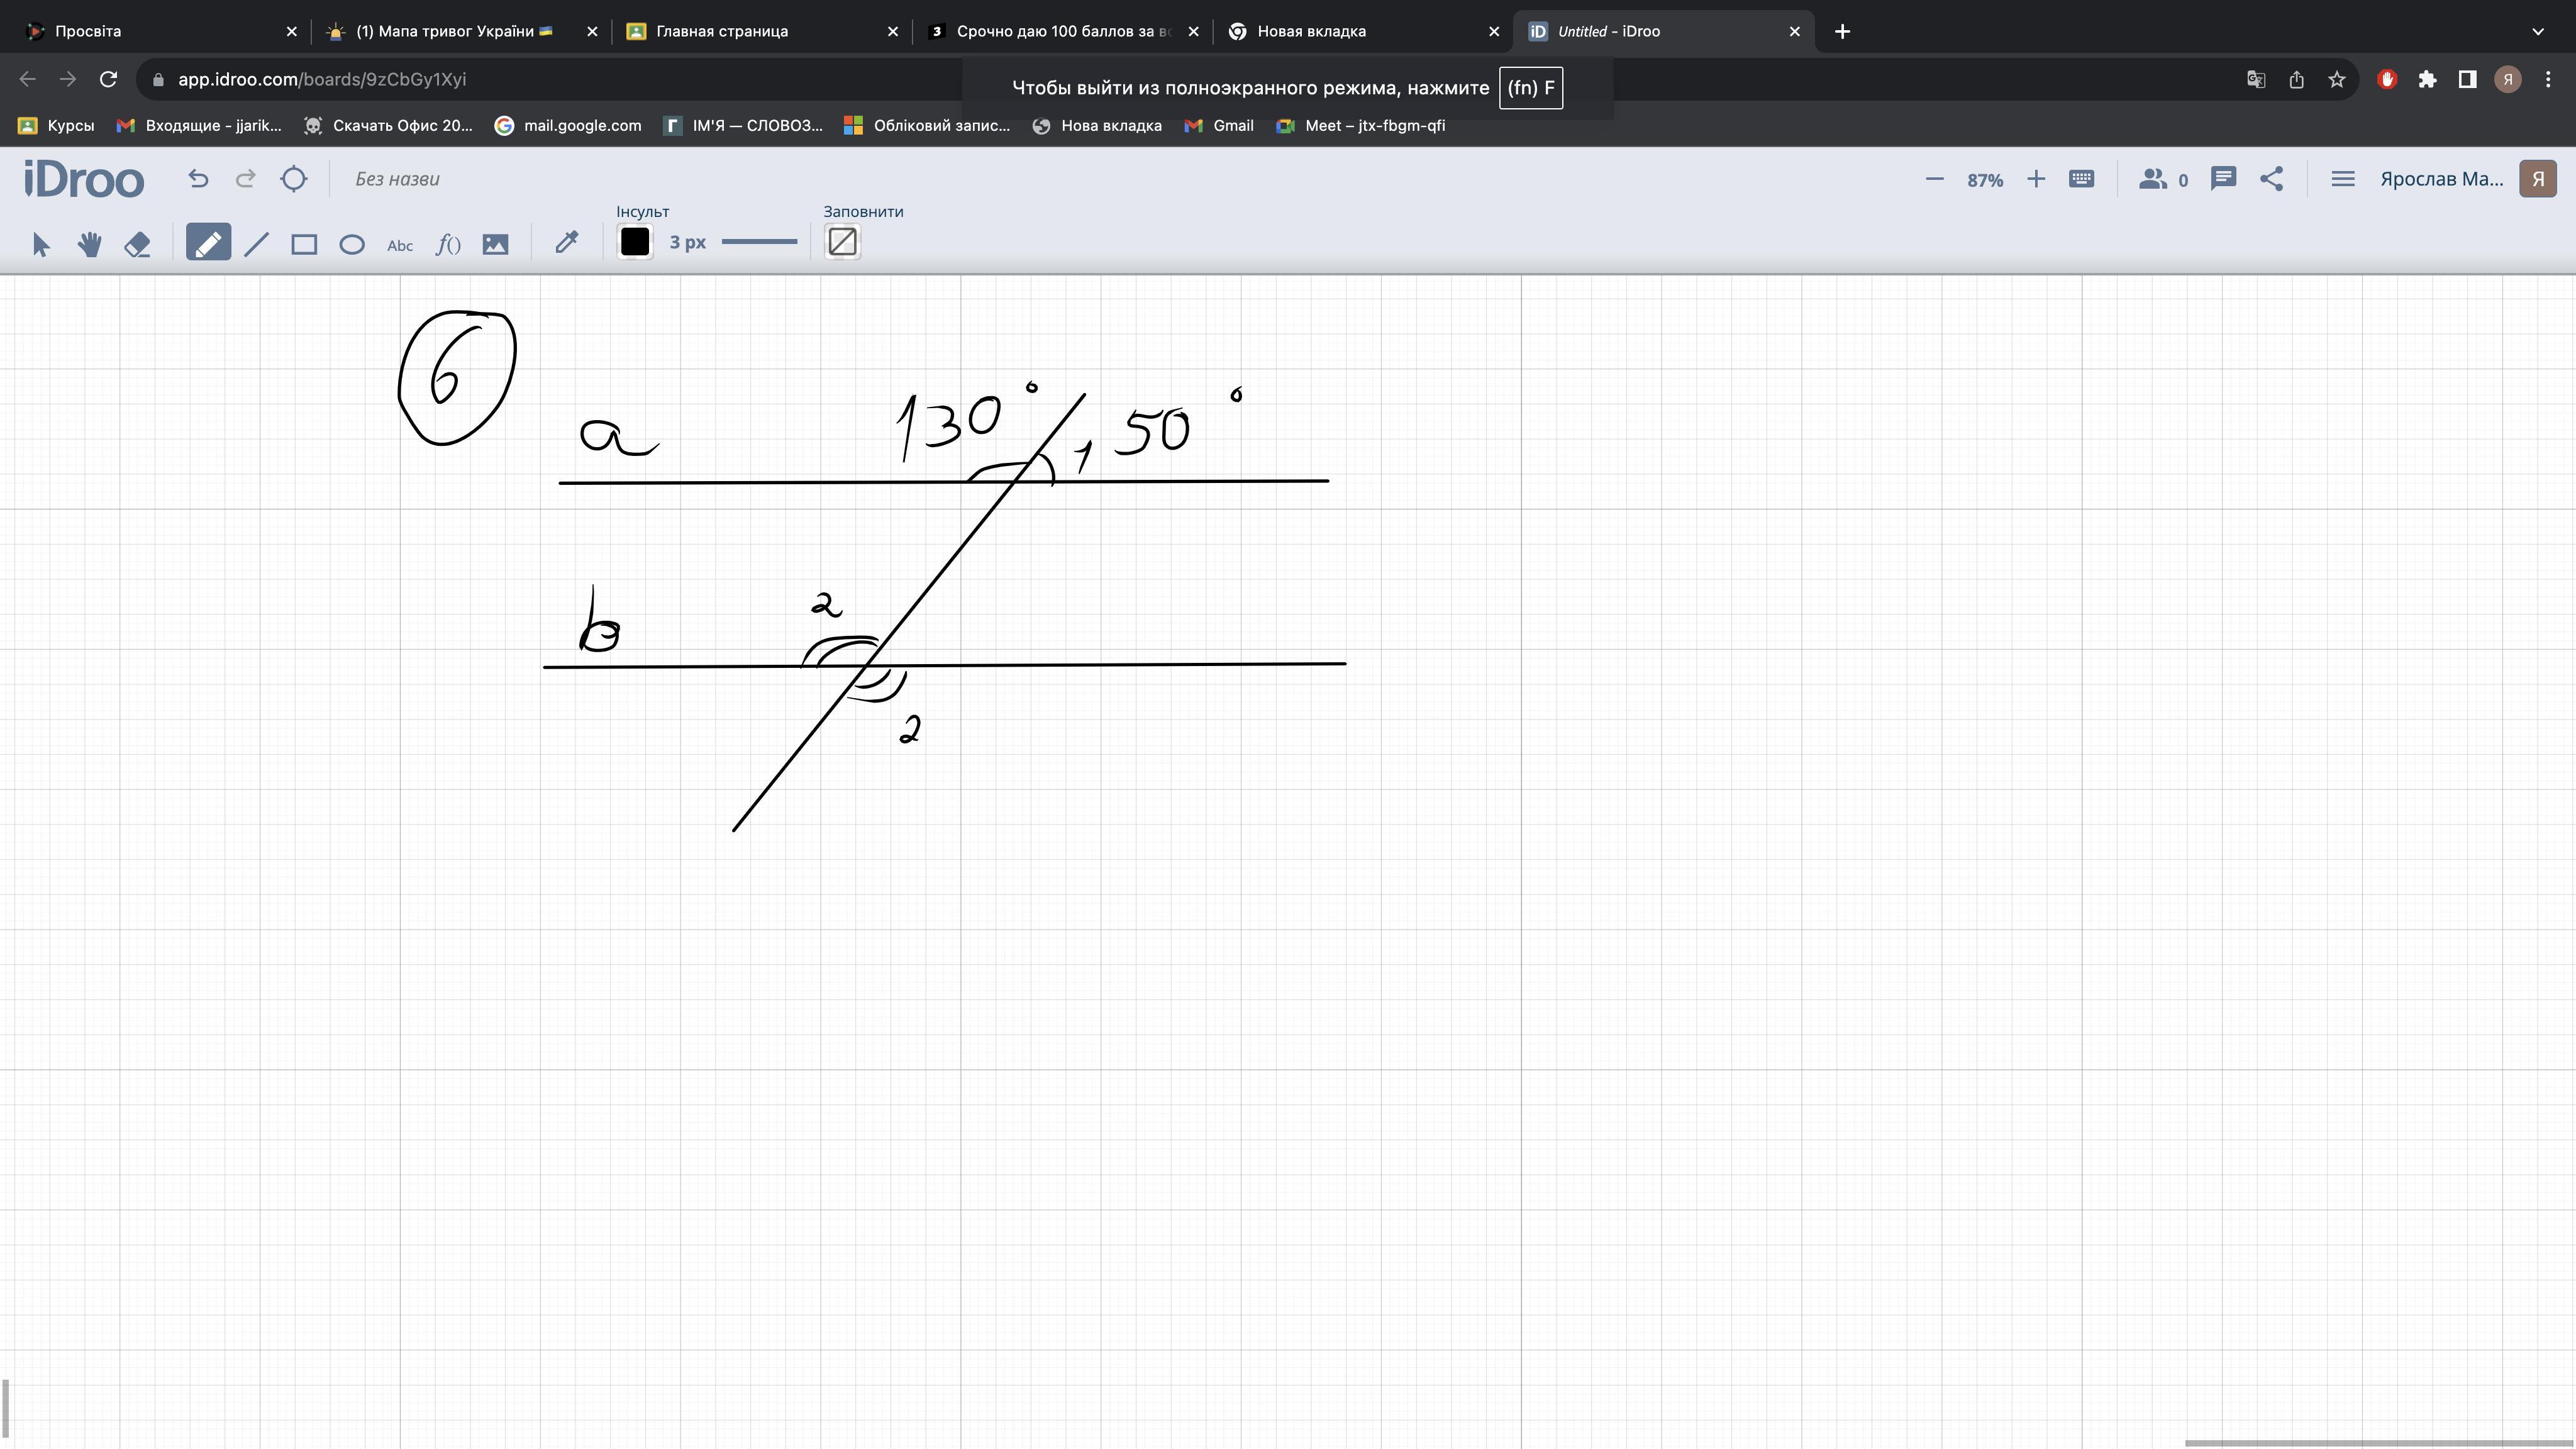Click the black stroke color swatch

pyautogui.click(x=635, y=242)
